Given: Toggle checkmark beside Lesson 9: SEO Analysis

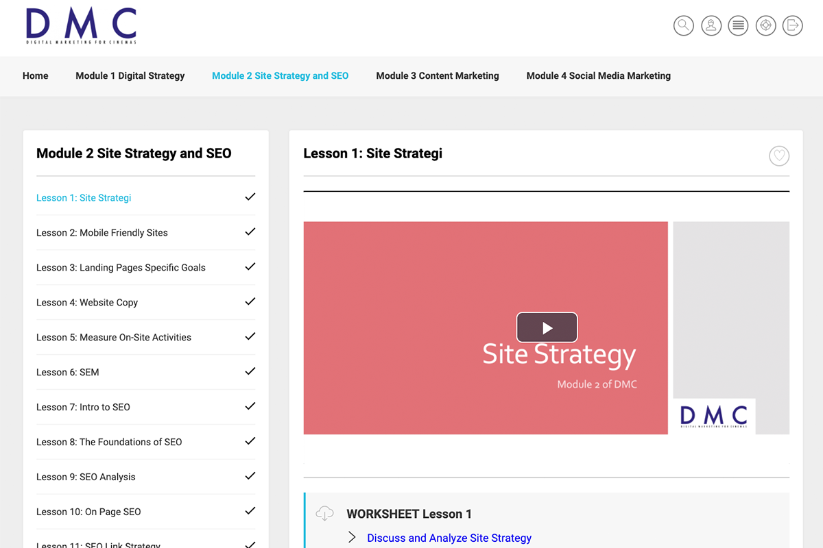Looking at the screenshot, I should click(x=250, y=477).
